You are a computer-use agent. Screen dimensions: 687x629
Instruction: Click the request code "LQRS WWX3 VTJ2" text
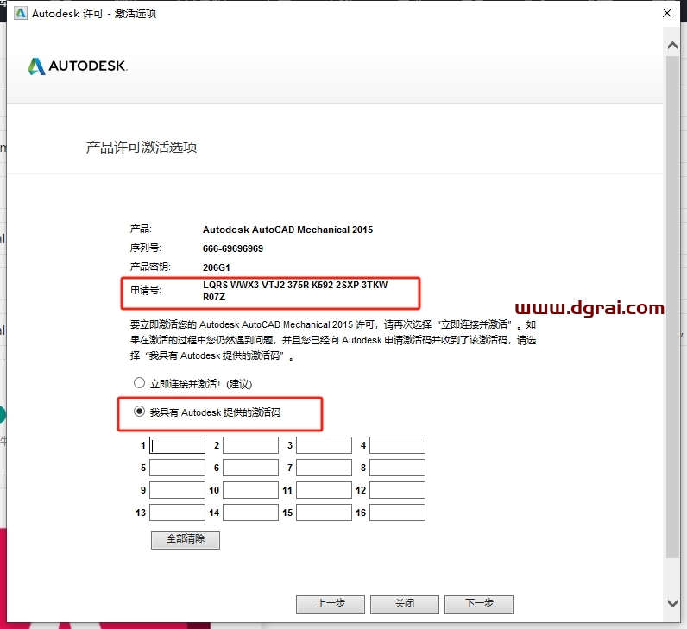[x=243, y=285]
